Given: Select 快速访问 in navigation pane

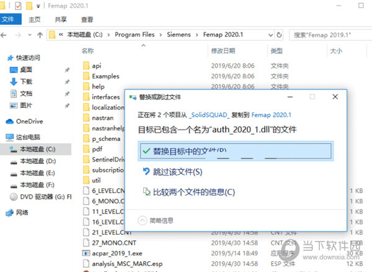Looking at the screenshot, I should 28,58.
